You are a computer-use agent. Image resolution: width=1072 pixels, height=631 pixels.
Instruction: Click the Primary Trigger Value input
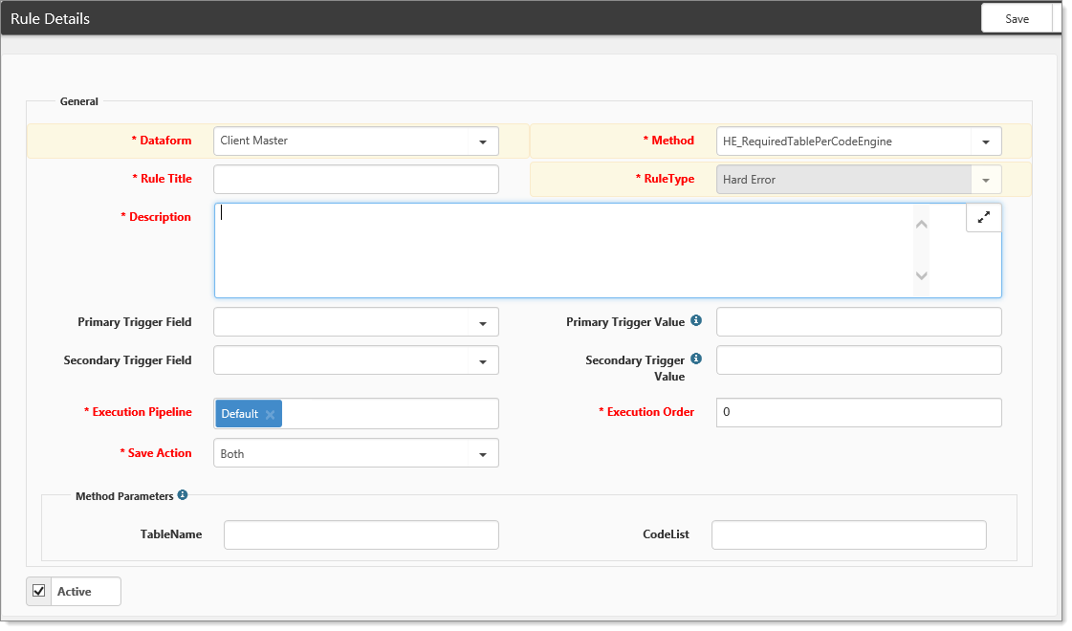(x=858, y=322)
